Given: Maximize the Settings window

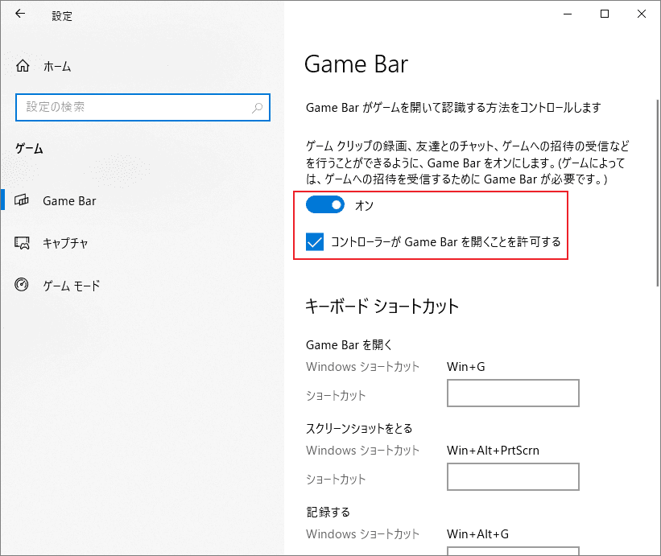Looking at the screenshot, I should click(604, 14).
